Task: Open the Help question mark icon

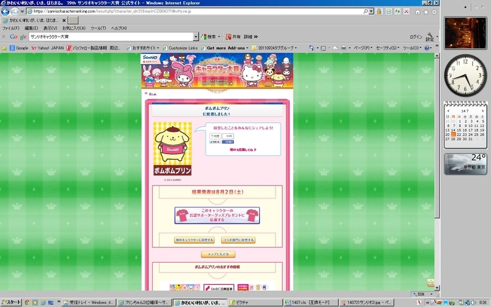Action: [x=427, y=48]
